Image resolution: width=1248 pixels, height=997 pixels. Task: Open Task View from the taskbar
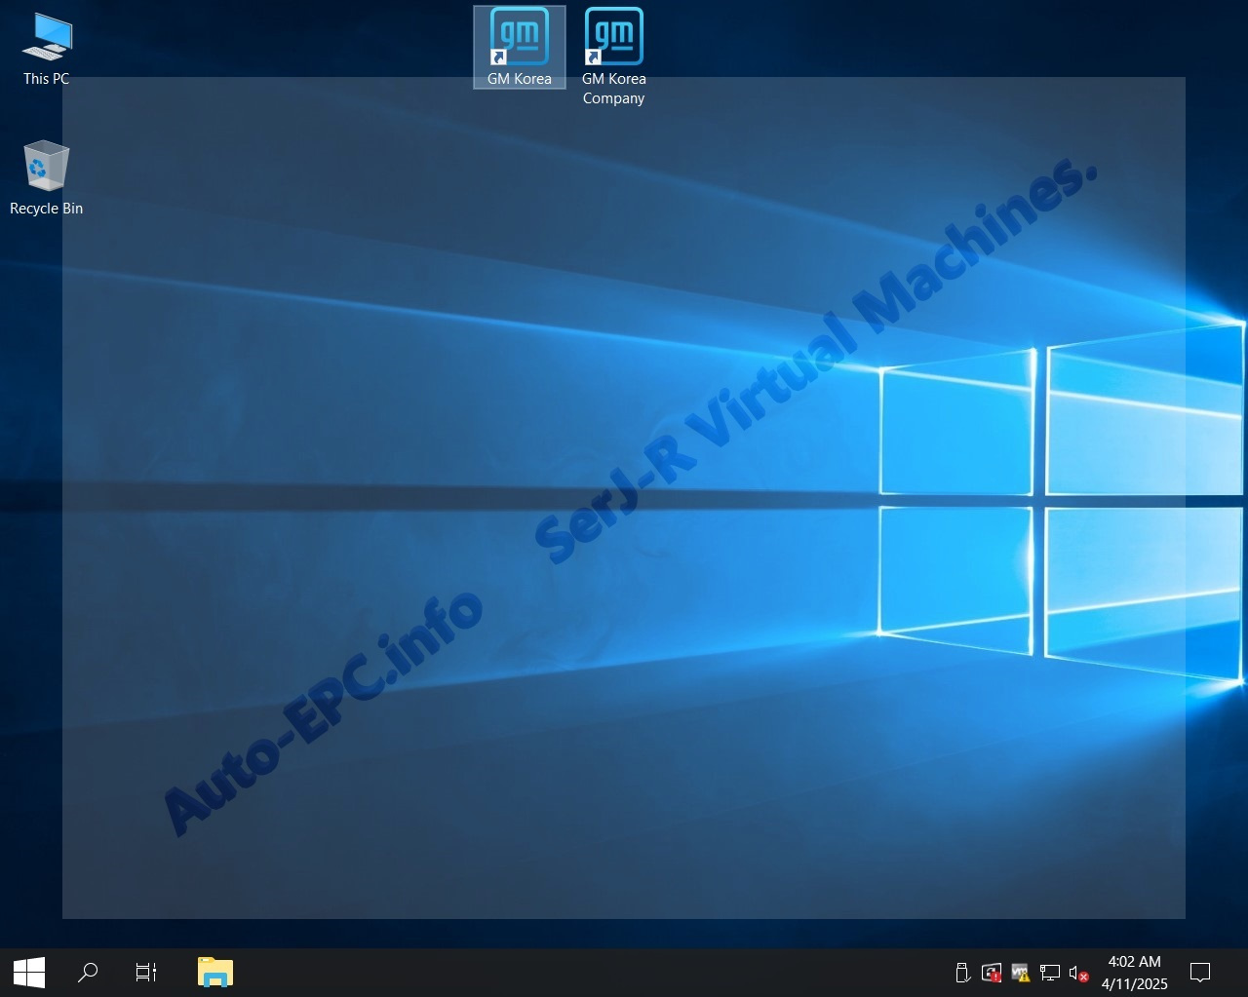(146, 972)
